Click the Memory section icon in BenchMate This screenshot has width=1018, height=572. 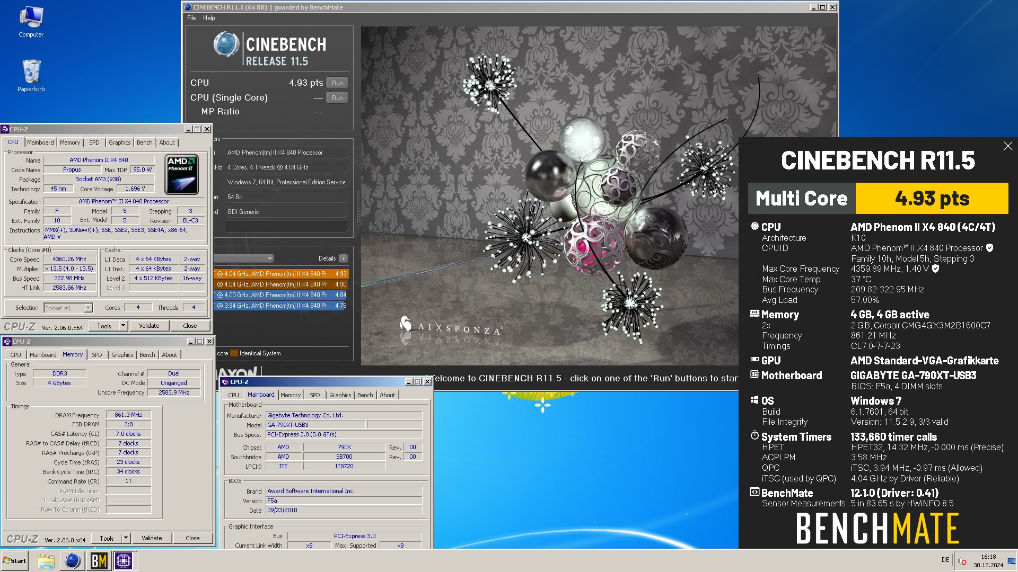(x=754, y=314)
